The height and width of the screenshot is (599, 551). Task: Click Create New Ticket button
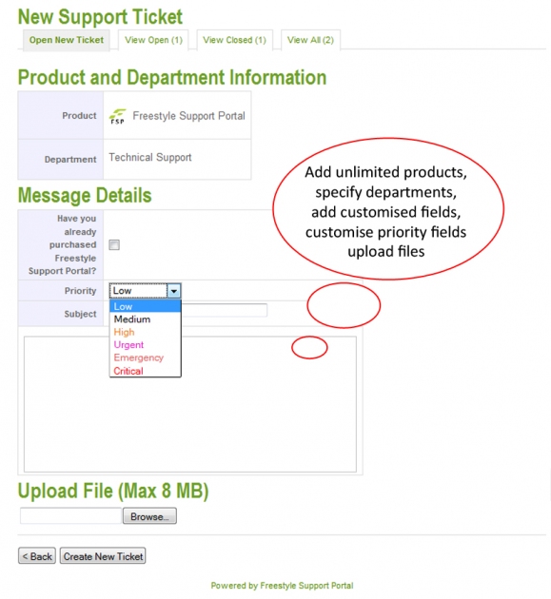[103, 556]
